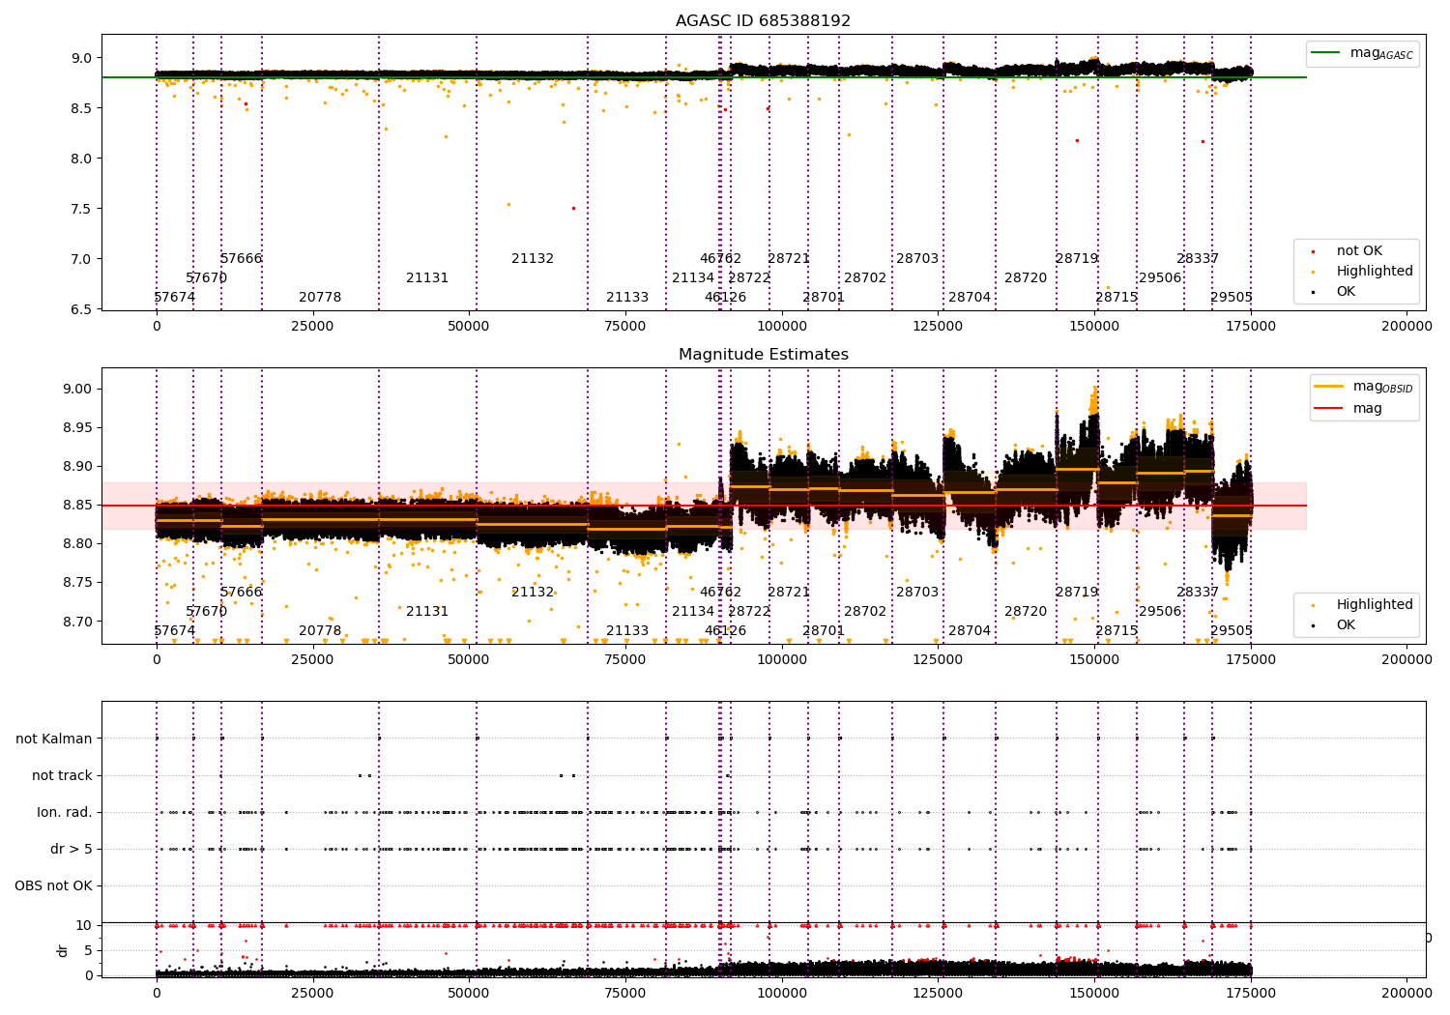Click OBSID label 29506 in the top panel

1160,278
